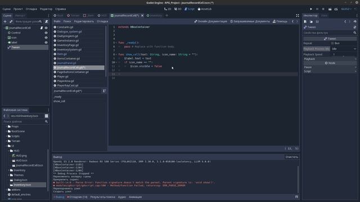Go to next script edit location
Screen dimensions: 360x202
pos(297,21)
